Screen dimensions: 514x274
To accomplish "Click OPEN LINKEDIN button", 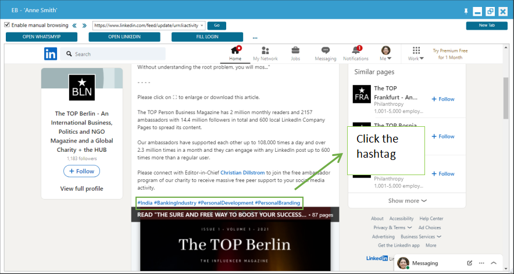I will pos(124,37).
